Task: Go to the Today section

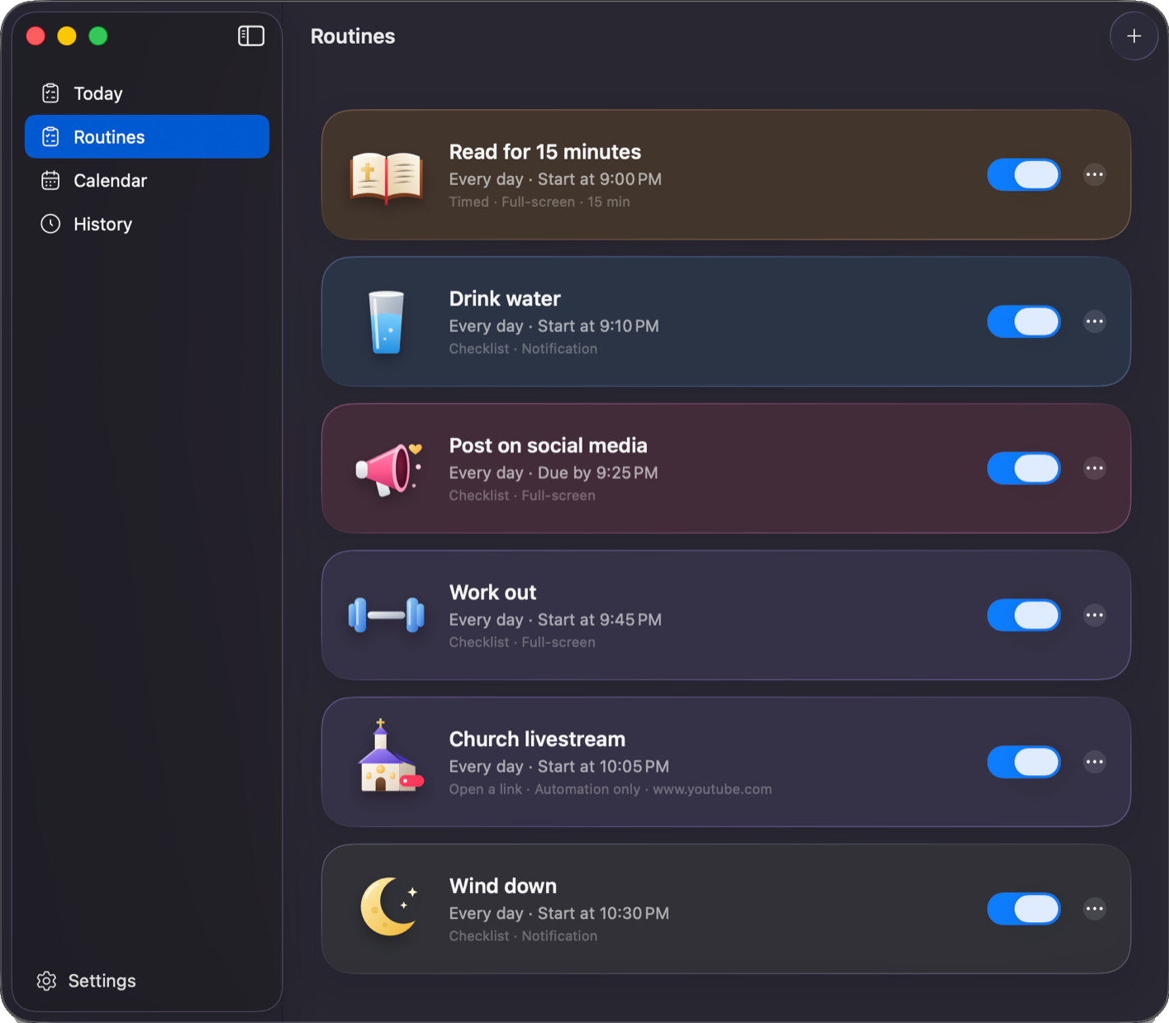Action: coord(147,93)
